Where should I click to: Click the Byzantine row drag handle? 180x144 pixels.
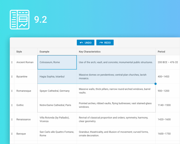coord(12,77)
